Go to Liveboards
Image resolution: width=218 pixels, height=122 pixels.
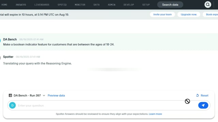pos(42,5)
